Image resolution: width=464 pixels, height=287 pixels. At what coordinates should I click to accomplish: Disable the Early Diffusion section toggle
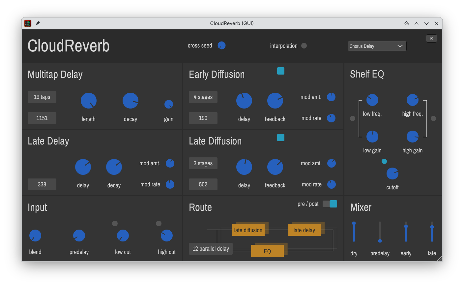(281, 71)
